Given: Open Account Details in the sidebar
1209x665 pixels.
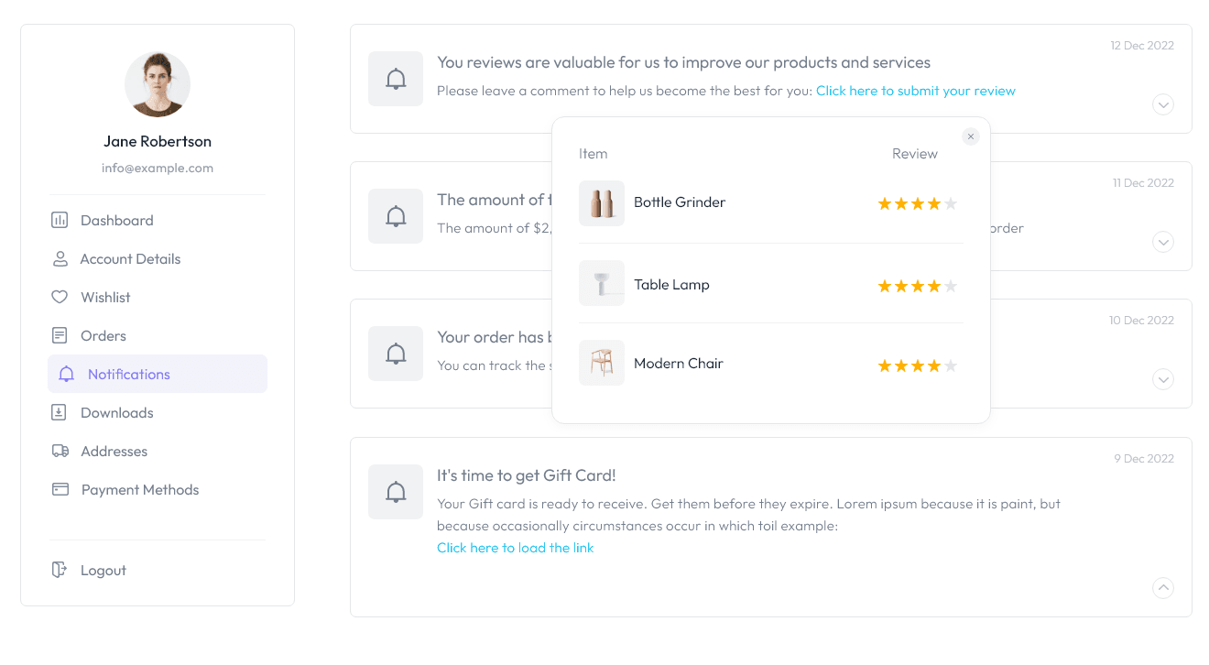Looking at the screenshot, I should pyautogui.click(x=130, y=258).
